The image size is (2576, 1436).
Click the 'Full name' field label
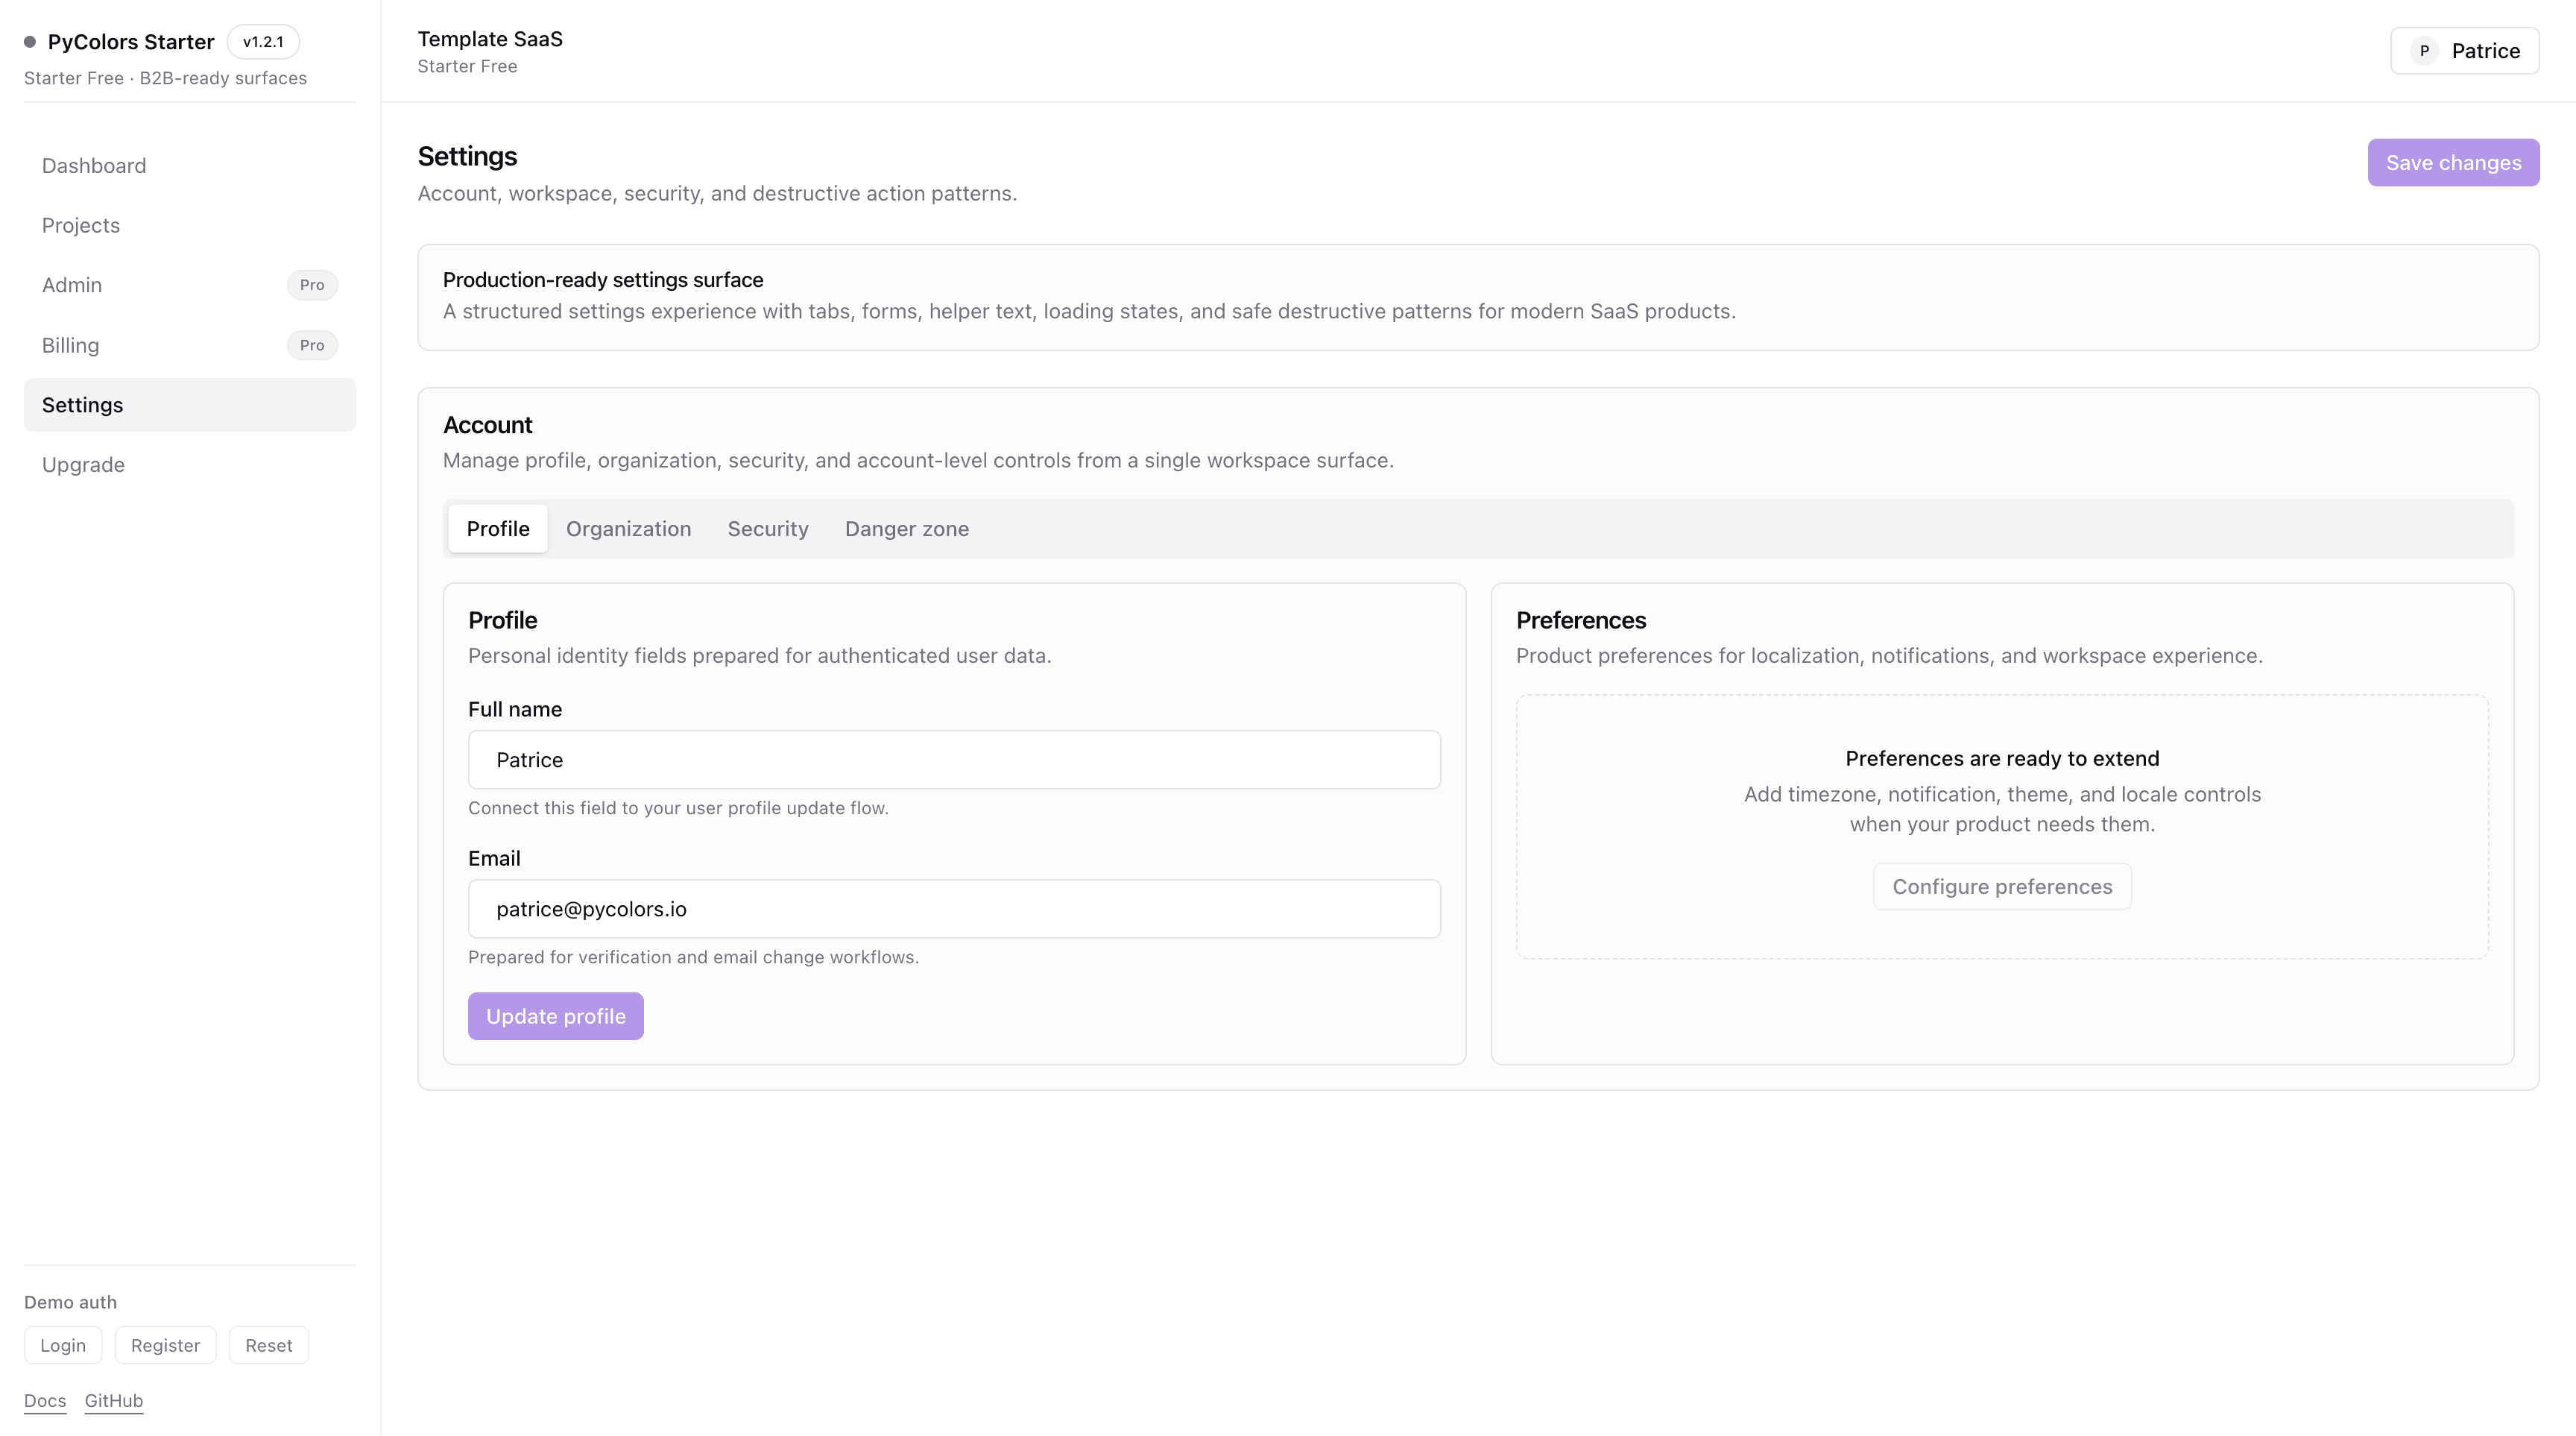[x=515, y=710]
